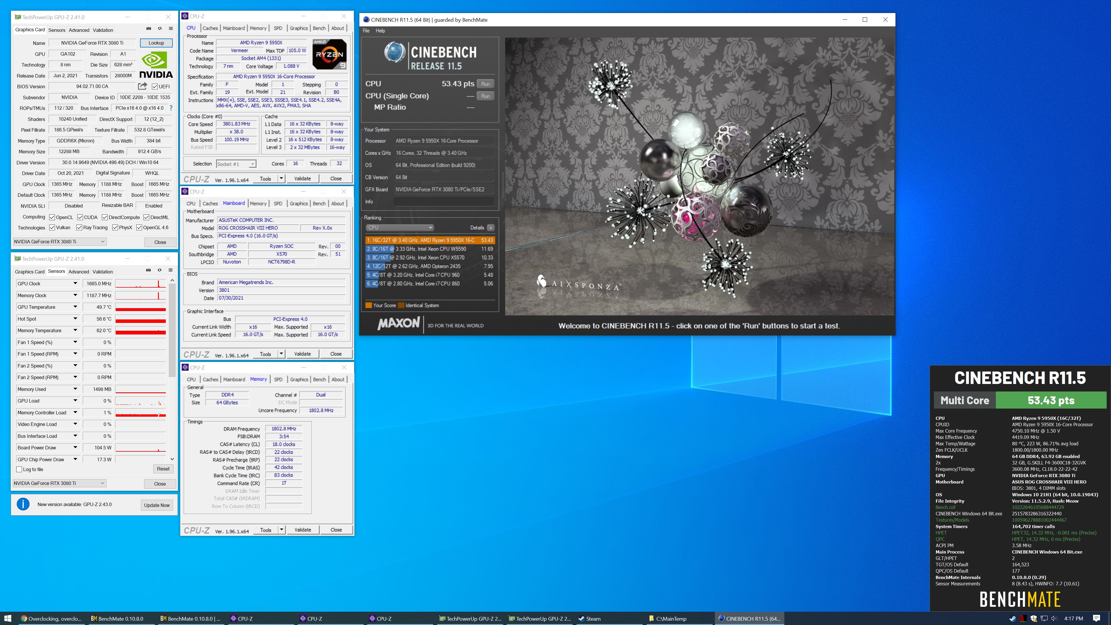Toggle the OpenCL checkbox
Image resolution: width=1111 pixels, height=625 pixels.
tap(52, 217)
